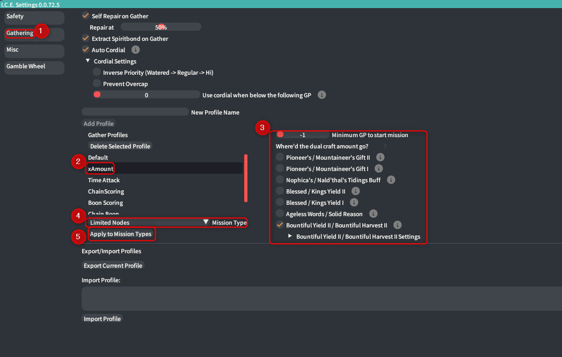Disable Self Repair on Gather checkbox
The image size is (562, 357).
pyautogui.click(x=85, y=16)
